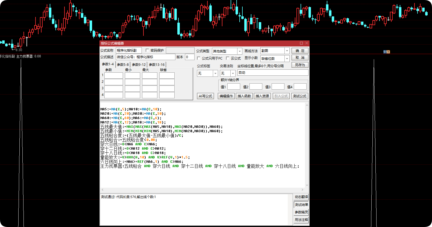432x227 pixels.
Task: Show the 动态翻译 panel
Action: [x=301, y=197]
